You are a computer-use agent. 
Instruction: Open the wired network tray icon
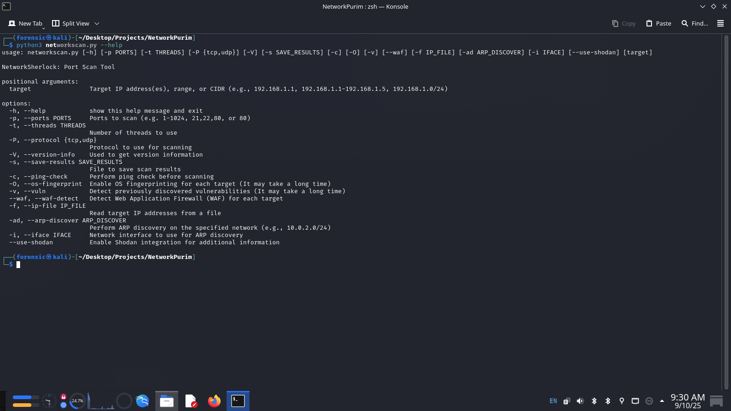(635, 401)
